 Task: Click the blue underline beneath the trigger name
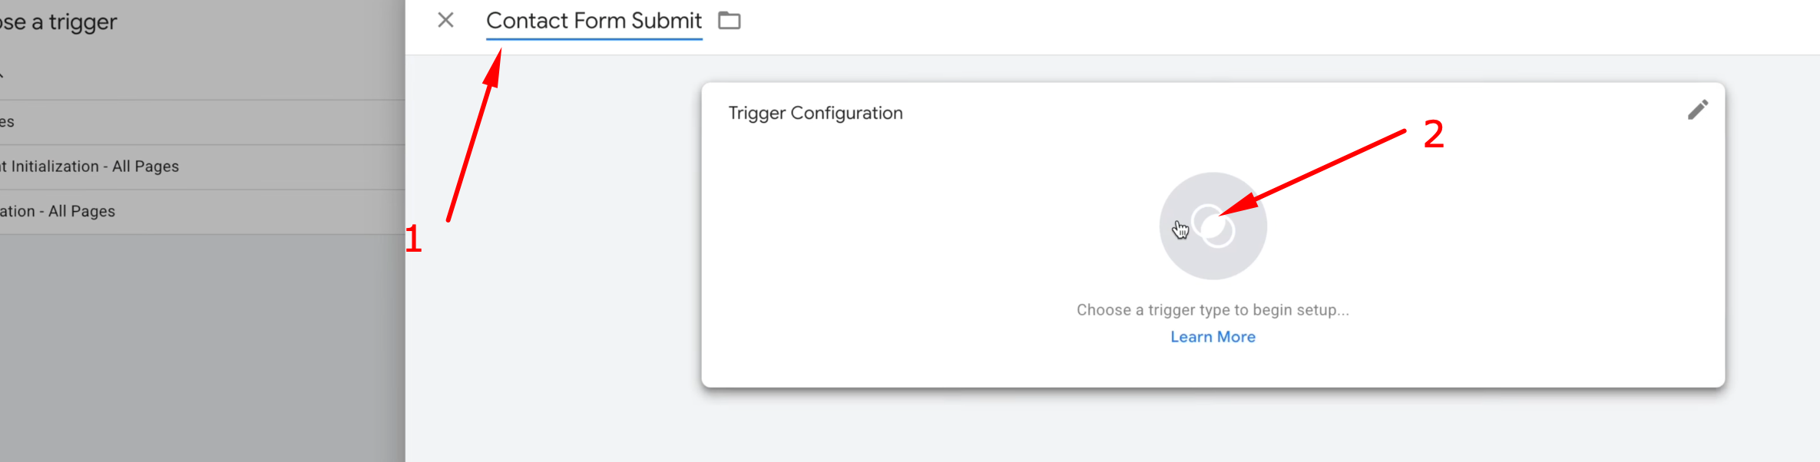594,38
